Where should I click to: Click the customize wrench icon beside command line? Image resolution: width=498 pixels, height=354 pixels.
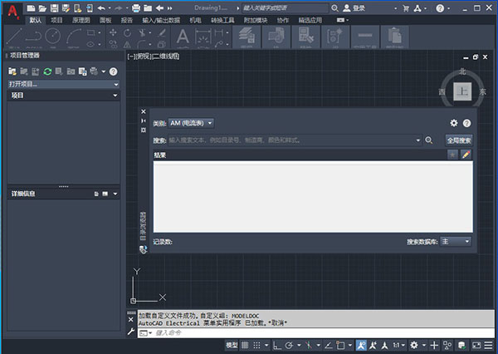(130, 332)
